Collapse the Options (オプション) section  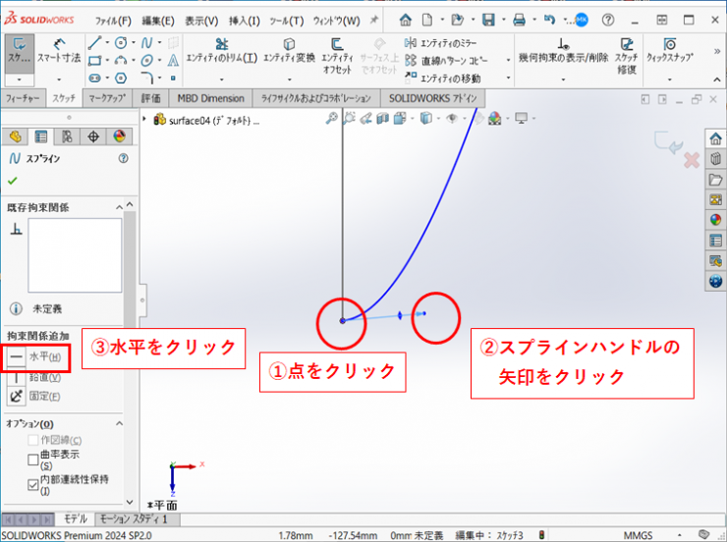click(x=121, y=423)
